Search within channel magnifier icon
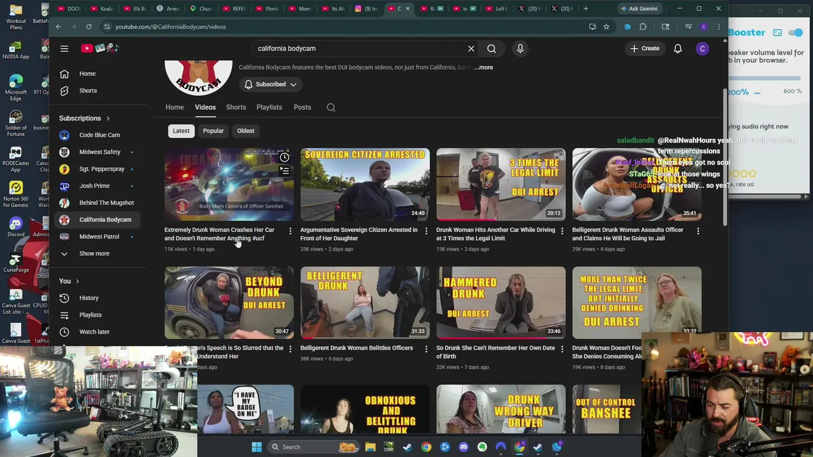813x457 pixels. (x=331, y=107)
